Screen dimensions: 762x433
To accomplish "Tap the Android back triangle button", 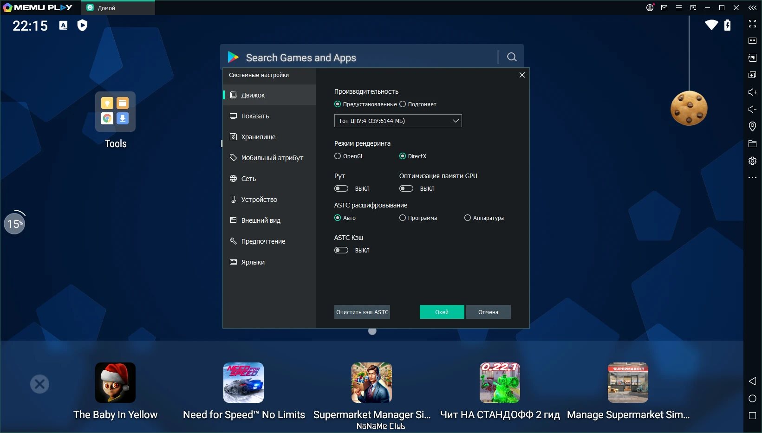I will (752, 381).
